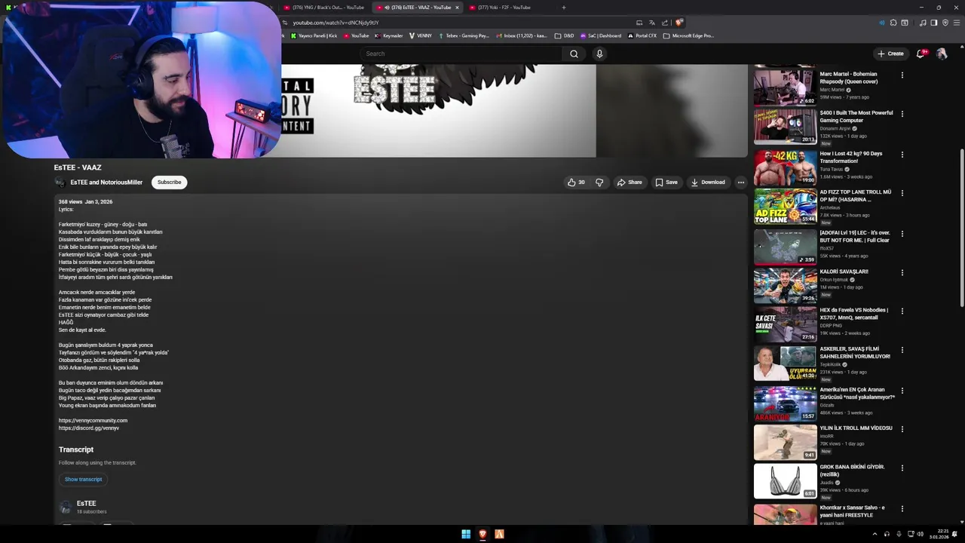This screenshot has height=543, width=965.
Task: Open the SaC | Dashboard bookmark
Action: click(x=601, y=35)
